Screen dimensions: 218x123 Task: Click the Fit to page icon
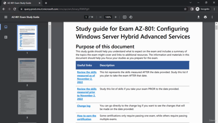click(x=125, y=17)
